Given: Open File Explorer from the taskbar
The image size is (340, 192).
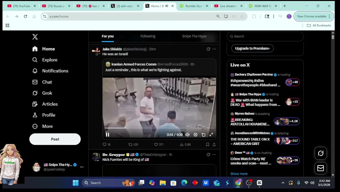Looking at the screenshot, I should pyautogui.click(x=163, y=183).
